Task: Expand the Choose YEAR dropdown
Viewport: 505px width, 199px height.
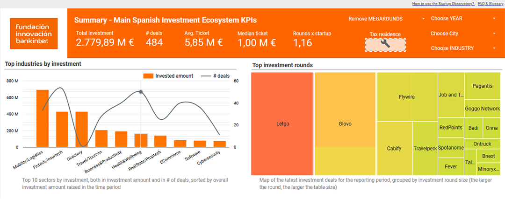Action: click(463, 19)
